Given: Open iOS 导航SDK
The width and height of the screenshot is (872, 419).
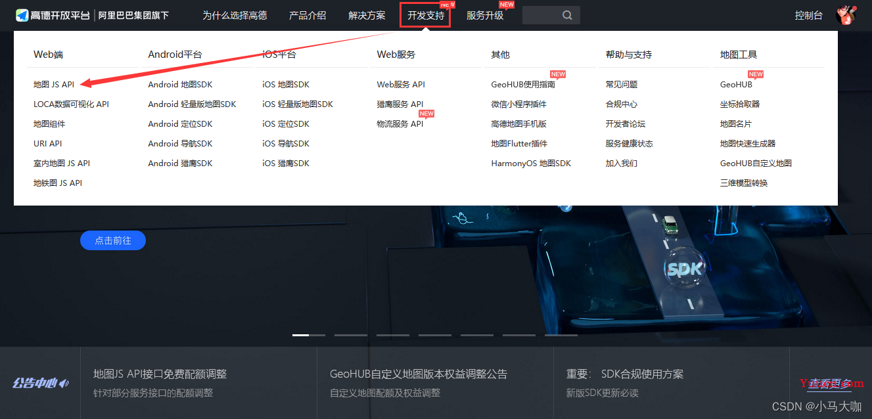Looking at the screenshot, I should [x=286, y=143].
